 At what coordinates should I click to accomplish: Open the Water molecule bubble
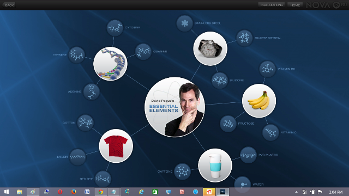[x=242, y=185]
